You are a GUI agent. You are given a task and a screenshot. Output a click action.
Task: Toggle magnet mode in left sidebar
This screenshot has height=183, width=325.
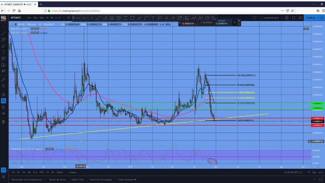coord(4,95)
